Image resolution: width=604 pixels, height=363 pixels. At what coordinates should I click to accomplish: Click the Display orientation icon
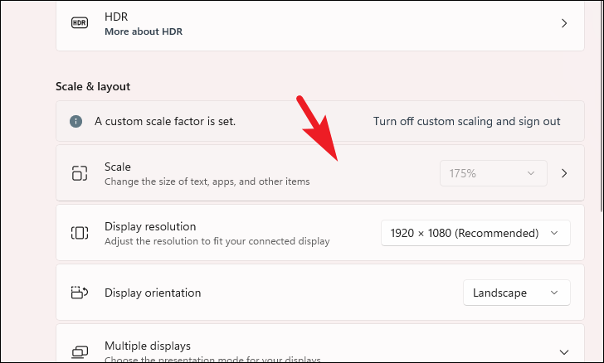point(80,293)
